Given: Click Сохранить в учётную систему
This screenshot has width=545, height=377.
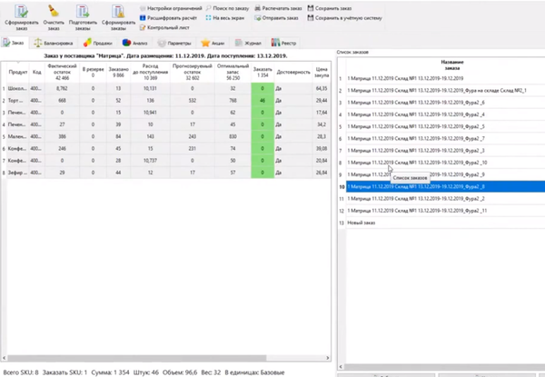Looking at the screenshot, I should point(344,18).
